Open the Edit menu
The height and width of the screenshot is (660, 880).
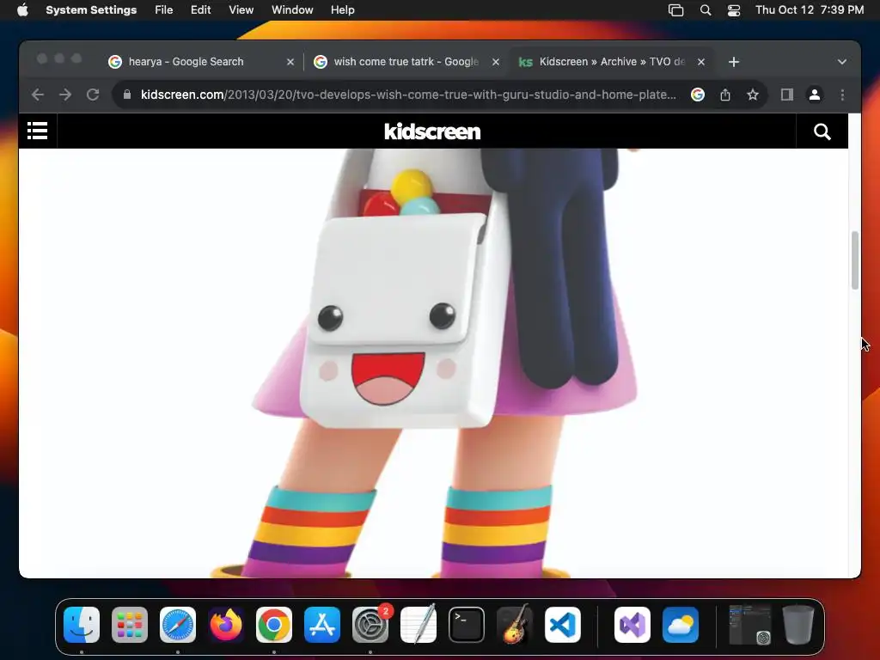coord(200,10)
